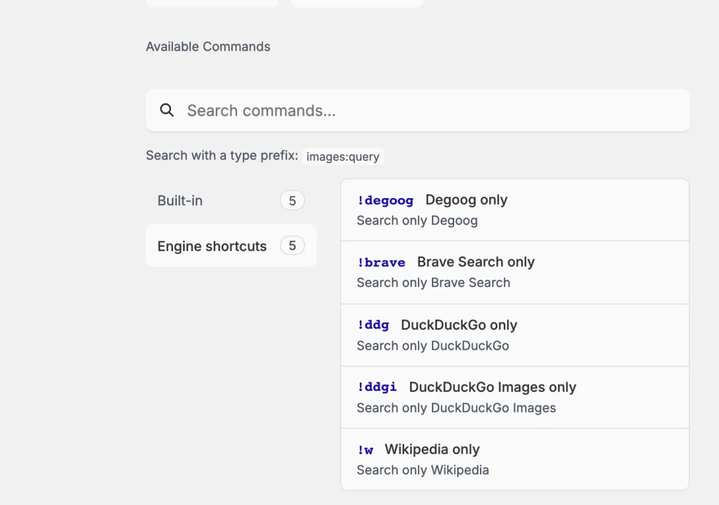
Task: Click the !degoog command shortcut
Action: [385, 200]
